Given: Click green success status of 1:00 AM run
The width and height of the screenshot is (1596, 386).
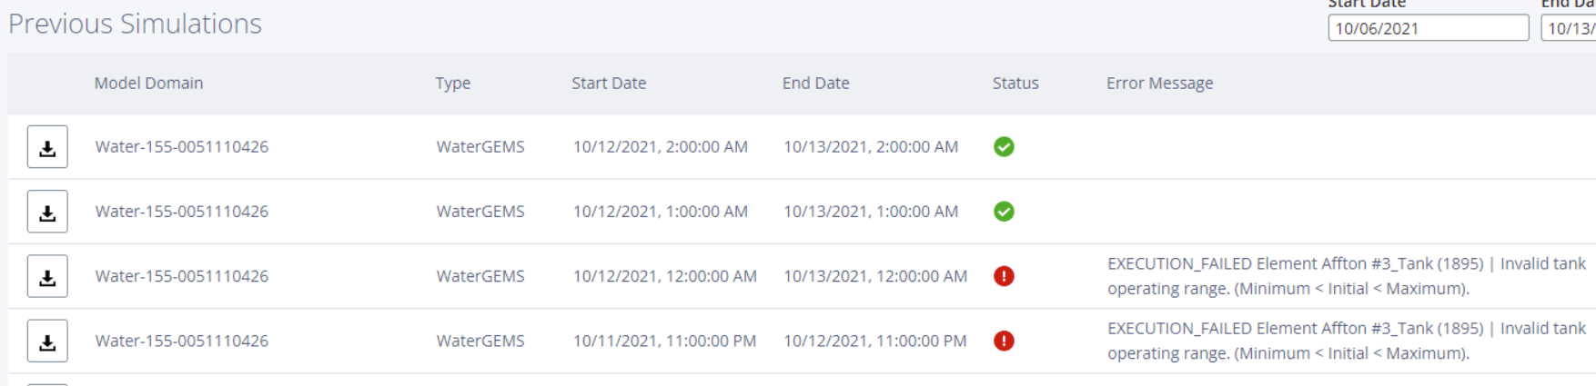Looking at the screenshot, I should coord(1004,212).
